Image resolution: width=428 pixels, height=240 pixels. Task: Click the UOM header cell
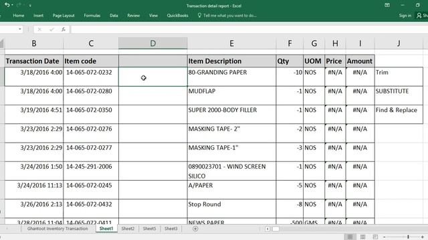tap(314, 61)
